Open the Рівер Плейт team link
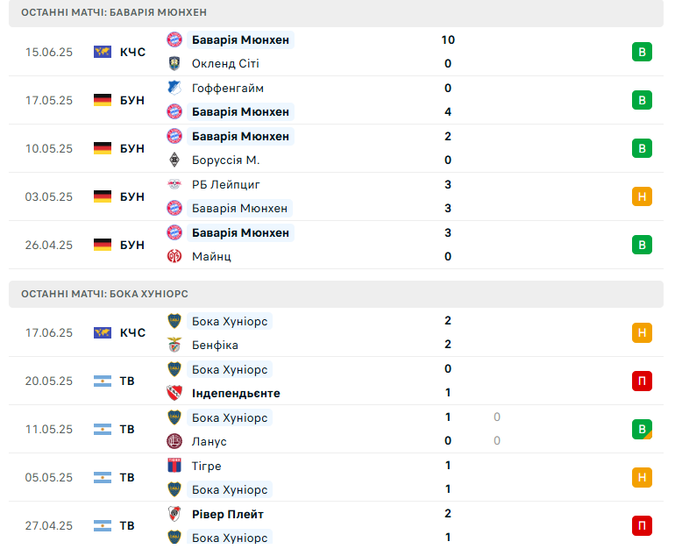This screenshot has height=556, width=675. (228, 514)
